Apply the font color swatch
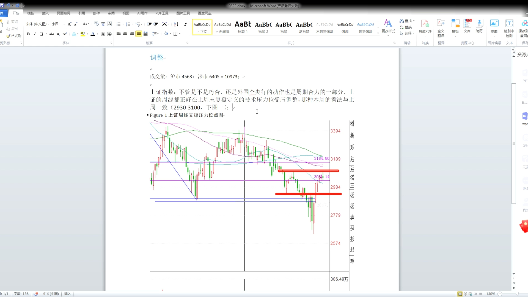The height and width of the screenshot is (297, 528). pos(93,34)
